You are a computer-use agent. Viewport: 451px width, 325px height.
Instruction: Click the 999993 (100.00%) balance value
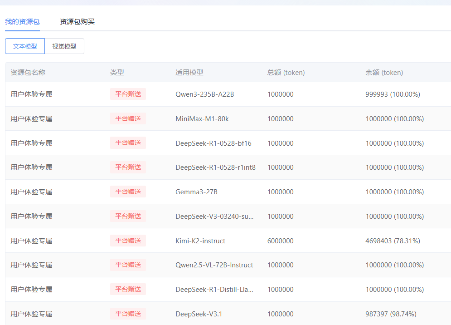click(393, 94)
